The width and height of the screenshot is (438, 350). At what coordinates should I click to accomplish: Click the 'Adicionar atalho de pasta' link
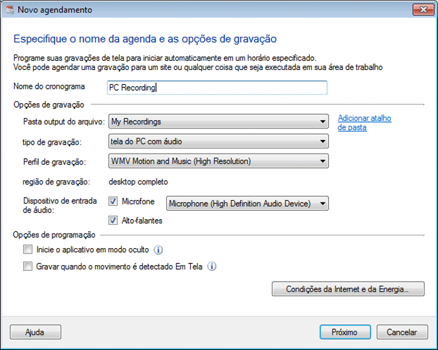pyautogui.click(x=364, y=122)
